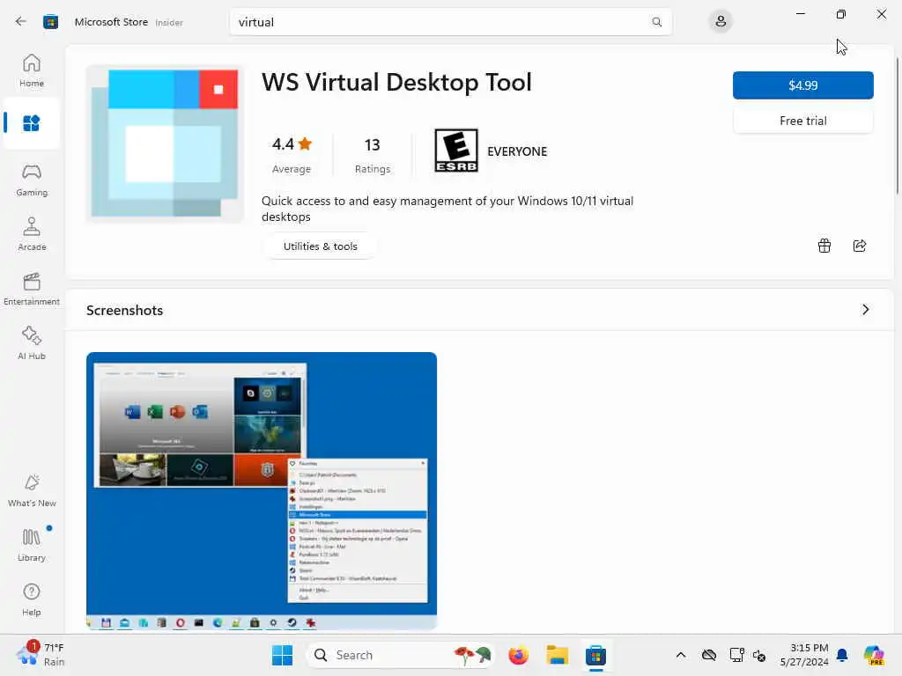Open the Copilot preview icon in the taskbar
The image size is (902, 676).
(874, 655)
